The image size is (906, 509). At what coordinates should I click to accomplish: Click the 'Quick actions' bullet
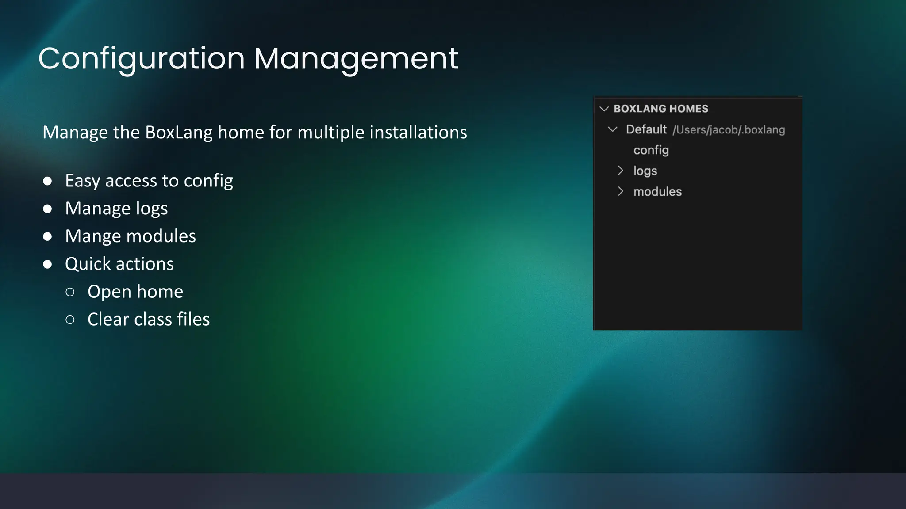pos(119,264)
